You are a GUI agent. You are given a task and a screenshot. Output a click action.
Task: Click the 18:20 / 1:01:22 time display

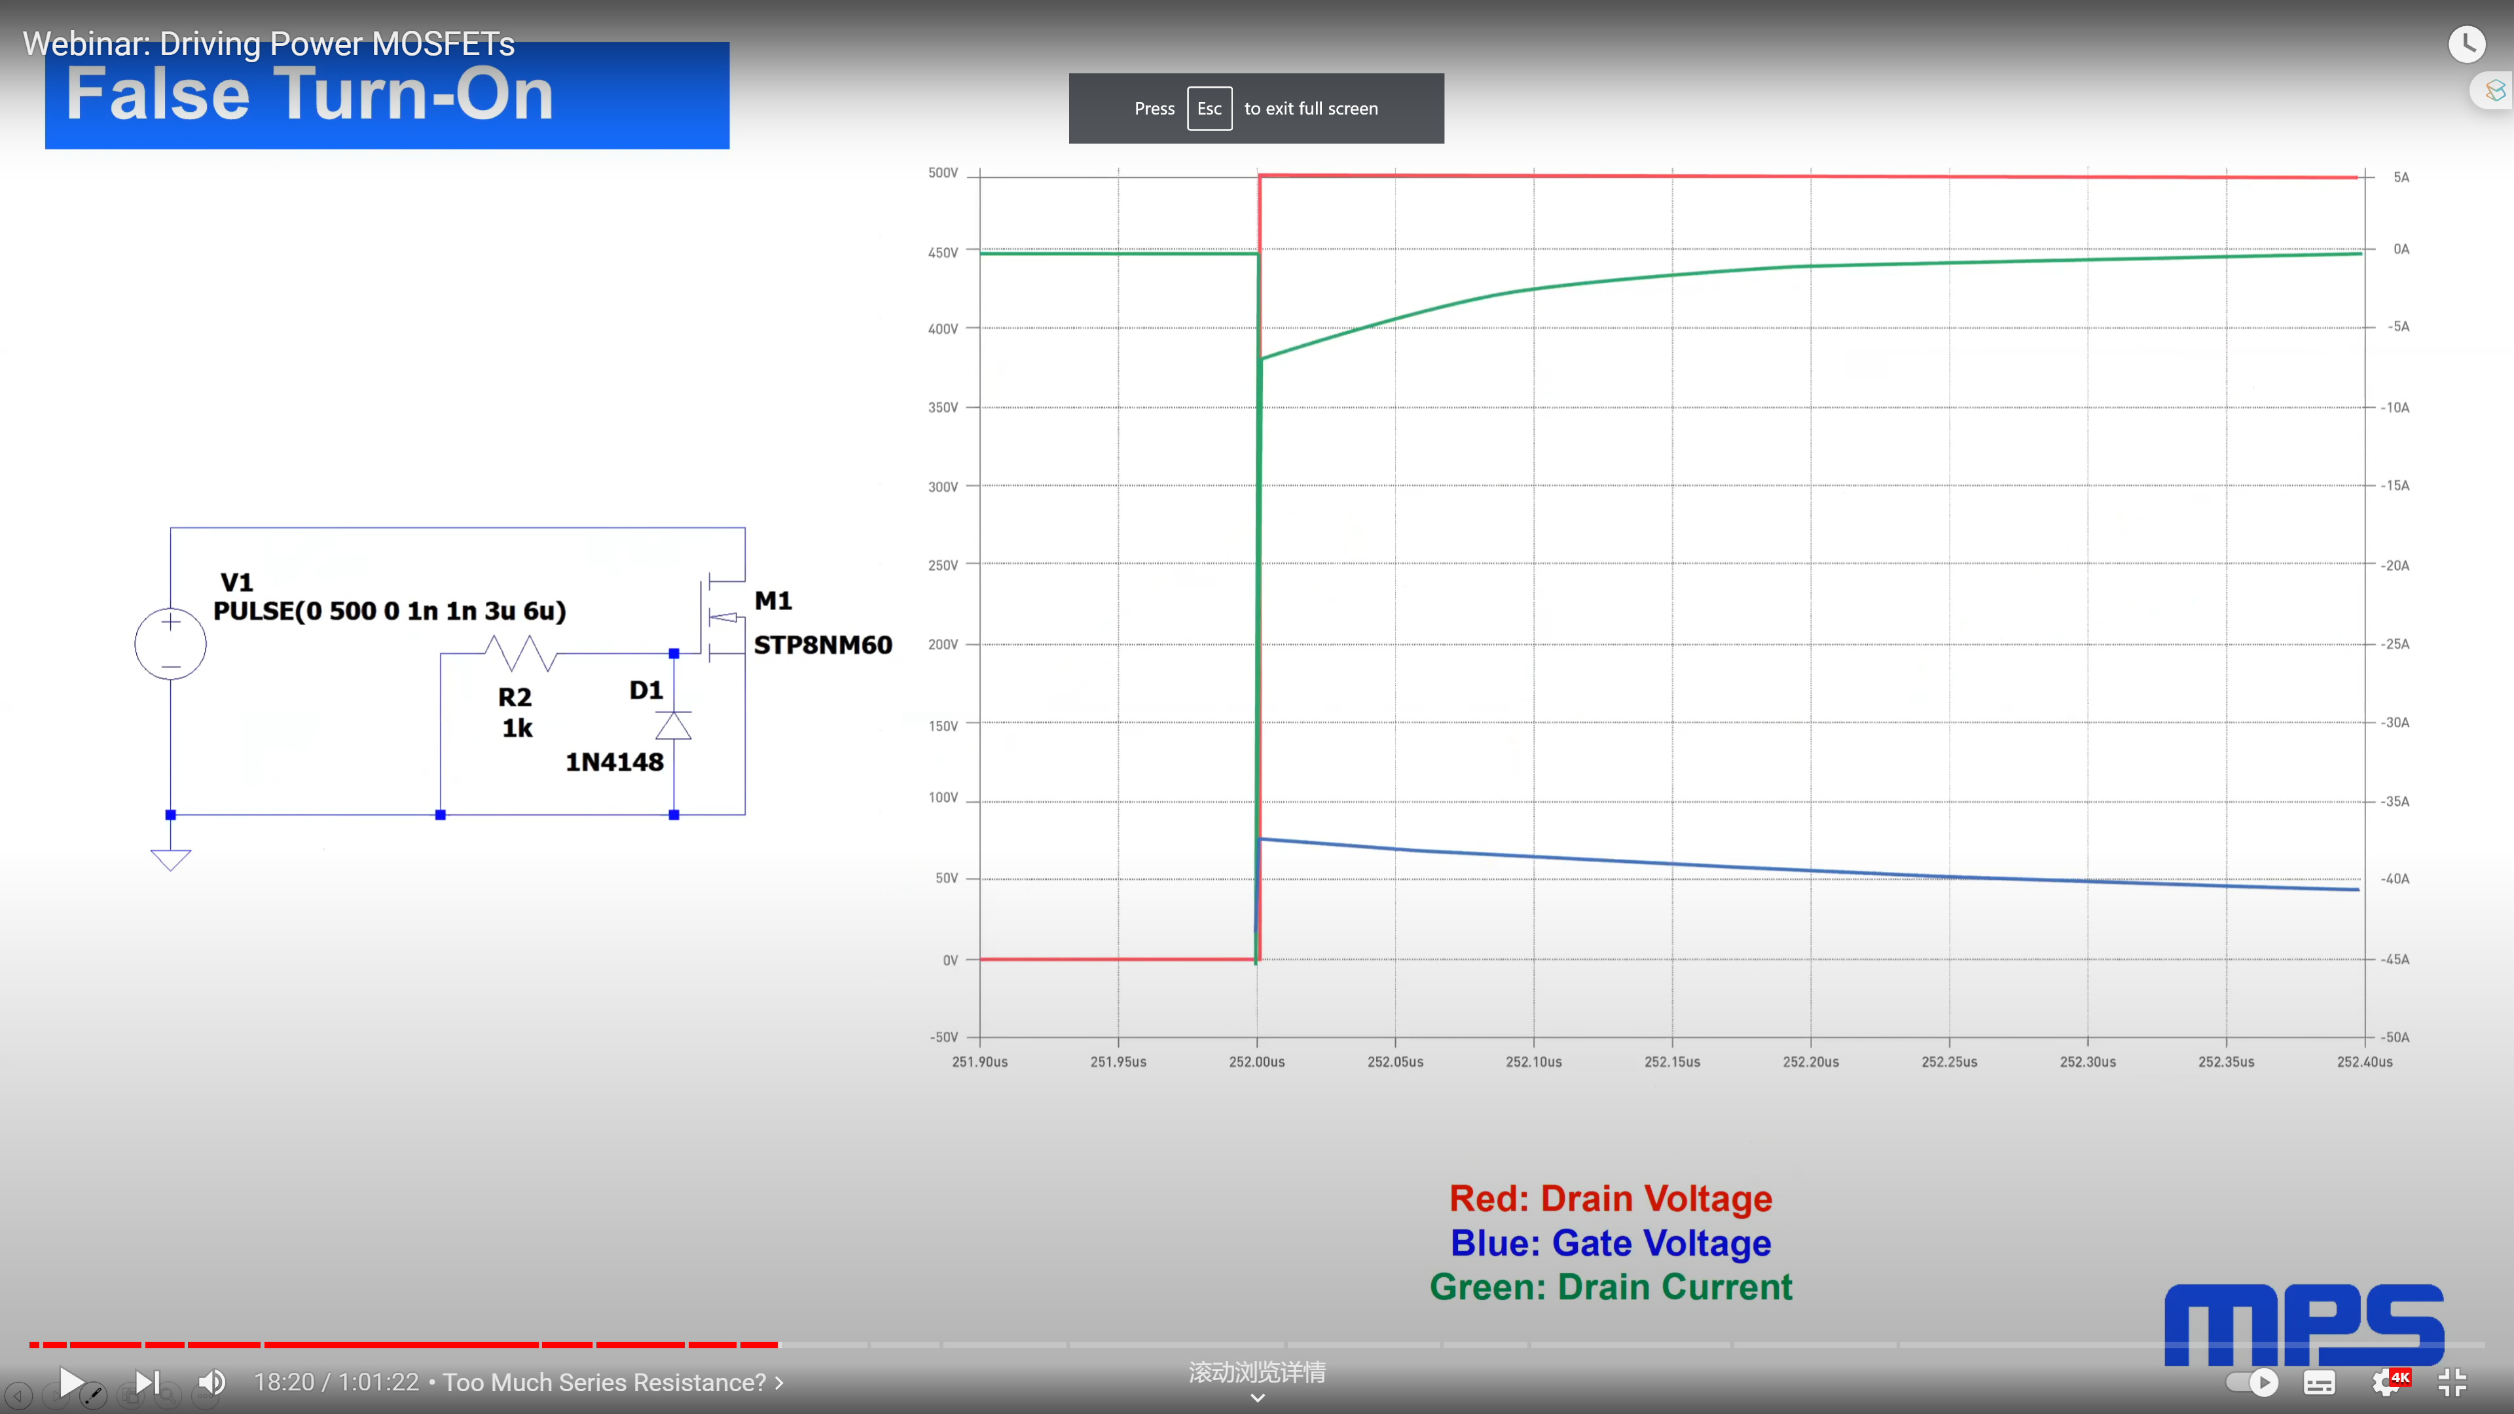[337, 1382]
